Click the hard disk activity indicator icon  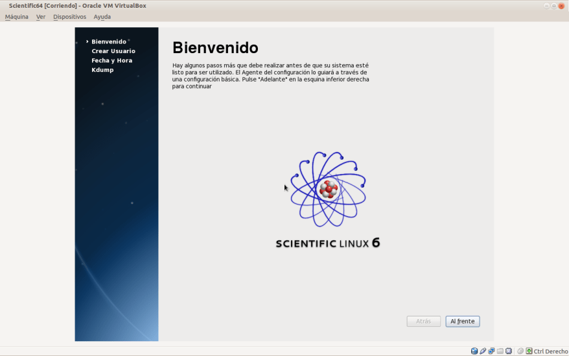point(474,351)
